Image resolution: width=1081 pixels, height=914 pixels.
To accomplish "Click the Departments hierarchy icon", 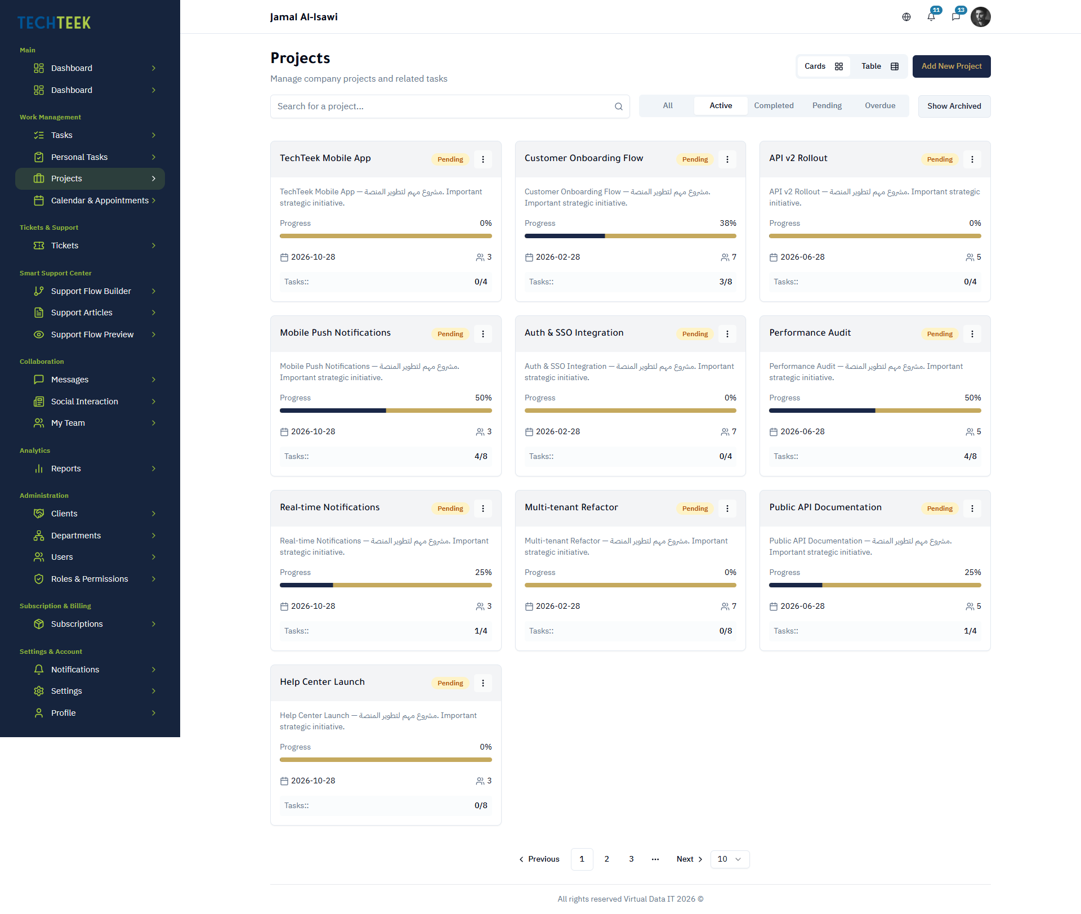I will [x=39, y=536].
